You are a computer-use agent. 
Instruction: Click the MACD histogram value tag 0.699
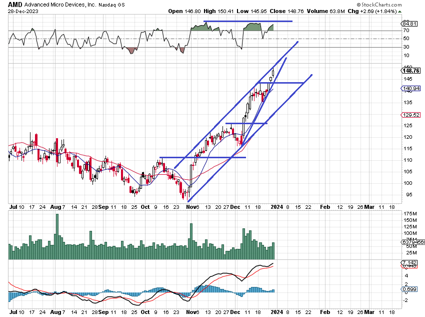tap(409, 289)
